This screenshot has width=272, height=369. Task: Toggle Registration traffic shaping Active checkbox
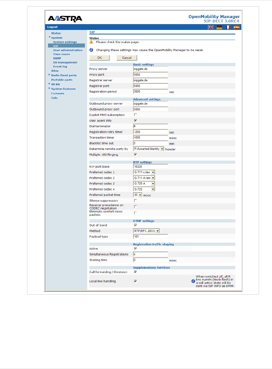(135, 249)
